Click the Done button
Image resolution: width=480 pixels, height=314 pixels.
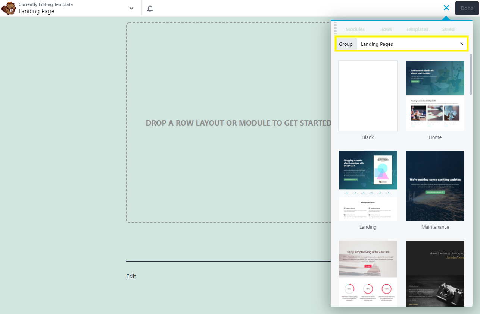[467, 8]
